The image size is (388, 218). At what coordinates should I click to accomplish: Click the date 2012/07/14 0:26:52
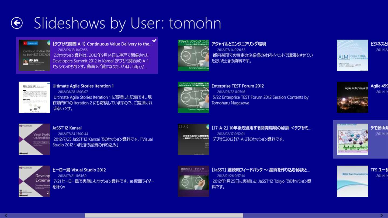click(x=231, y=50)
